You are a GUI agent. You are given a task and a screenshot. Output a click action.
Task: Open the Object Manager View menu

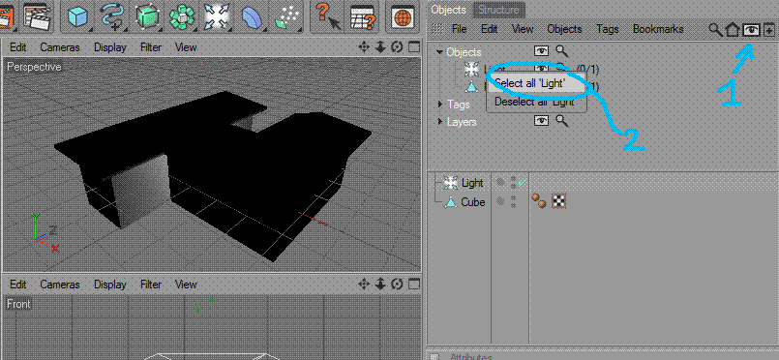pyautogui.click(x=523, y=29)
